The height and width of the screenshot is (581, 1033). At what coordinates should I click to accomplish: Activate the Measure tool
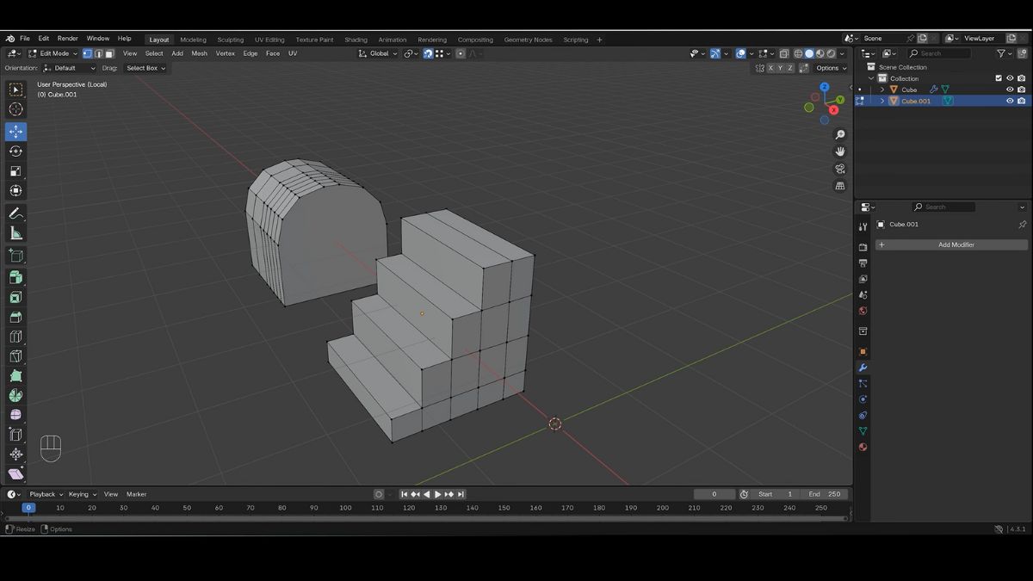(15, 233)
